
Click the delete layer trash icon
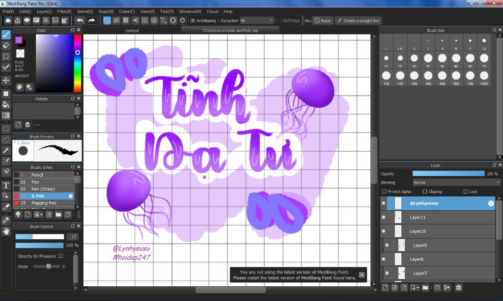coord(459,288)
